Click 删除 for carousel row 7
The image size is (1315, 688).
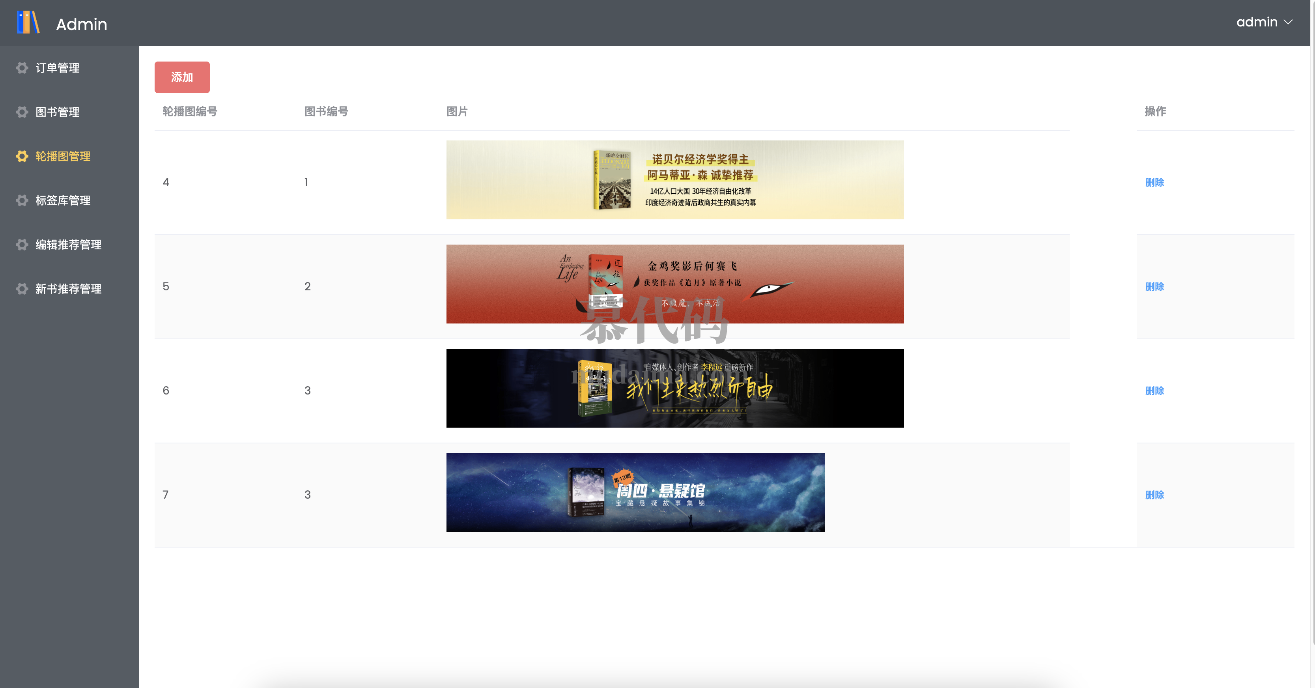click(x=1154, y=495)
